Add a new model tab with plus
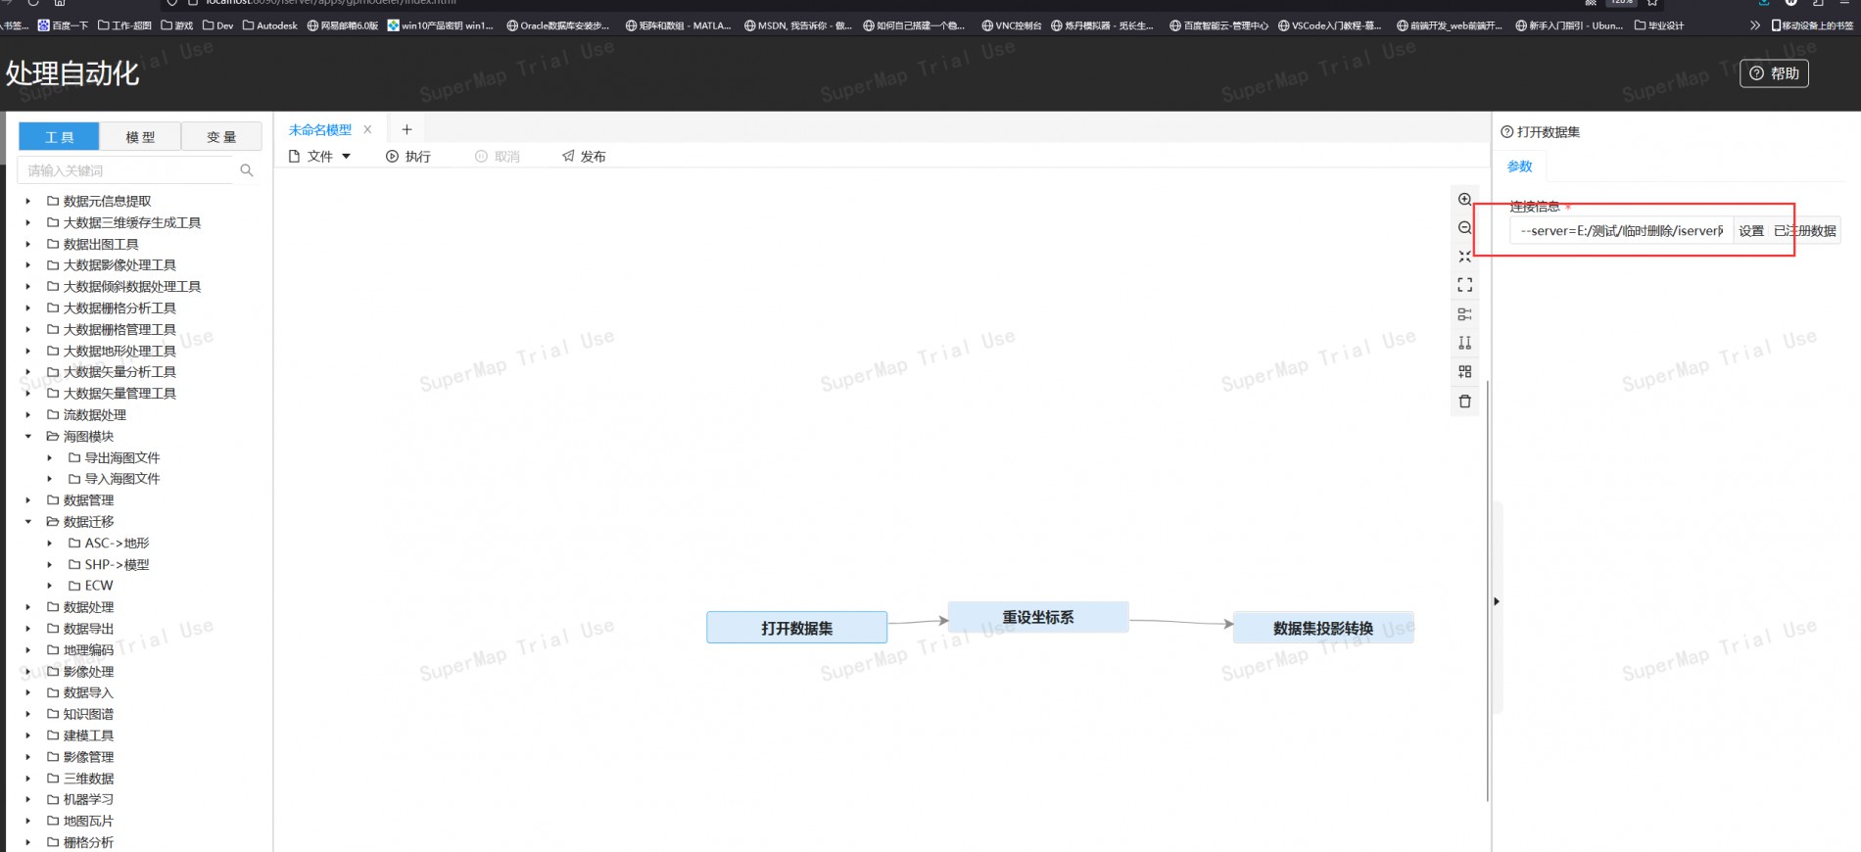The image size is (1861, 852). (406, 129)
